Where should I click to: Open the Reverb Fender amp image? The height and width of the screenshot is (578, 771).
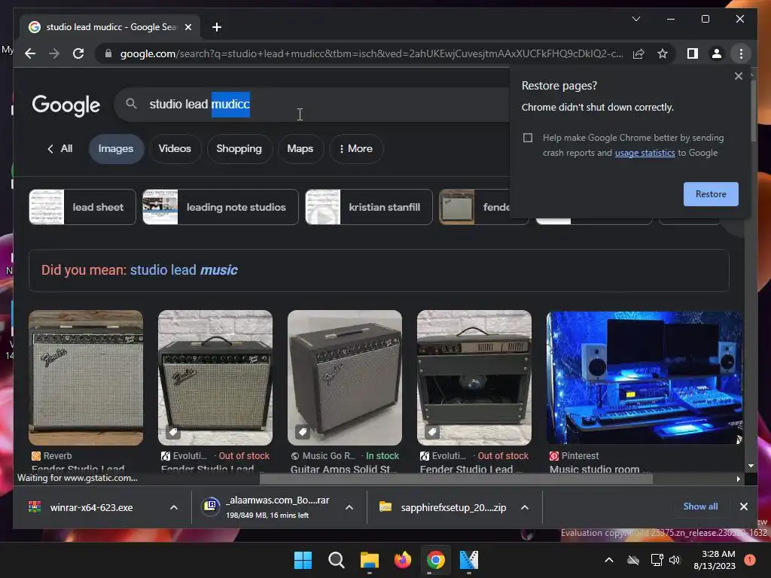pyautogui.click(x=86, y=378)
